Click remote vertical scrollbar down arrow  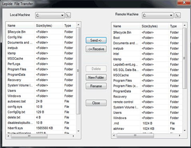coord(185,130)
